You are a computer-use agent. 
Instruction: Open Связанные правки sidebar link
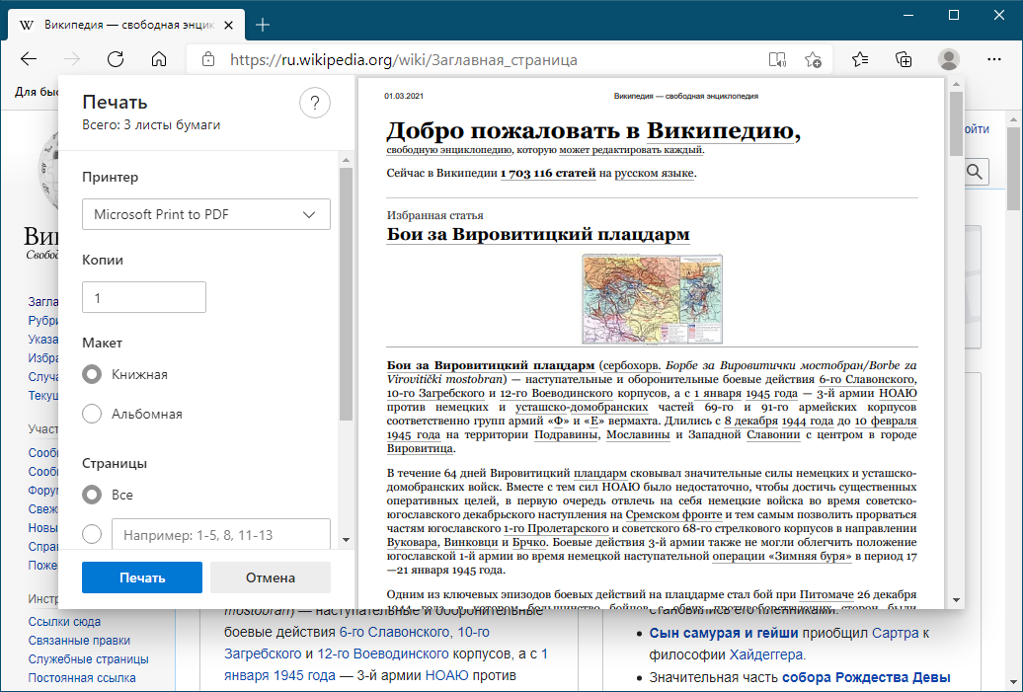[x=79, y=641]
